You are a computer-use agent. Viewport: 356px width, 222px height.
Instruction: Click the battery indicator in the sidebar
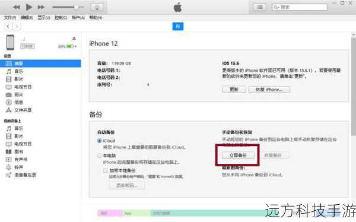[70, 46]
